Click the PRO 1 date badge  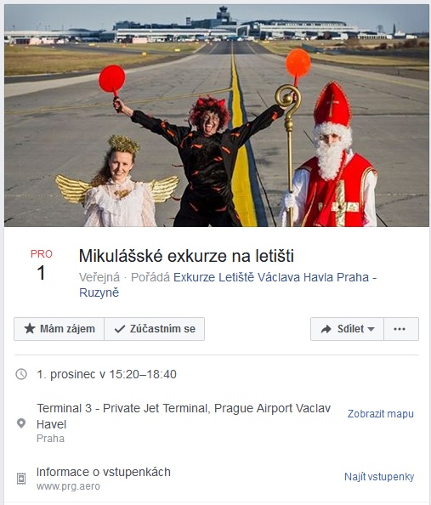[x=42, y=264]
